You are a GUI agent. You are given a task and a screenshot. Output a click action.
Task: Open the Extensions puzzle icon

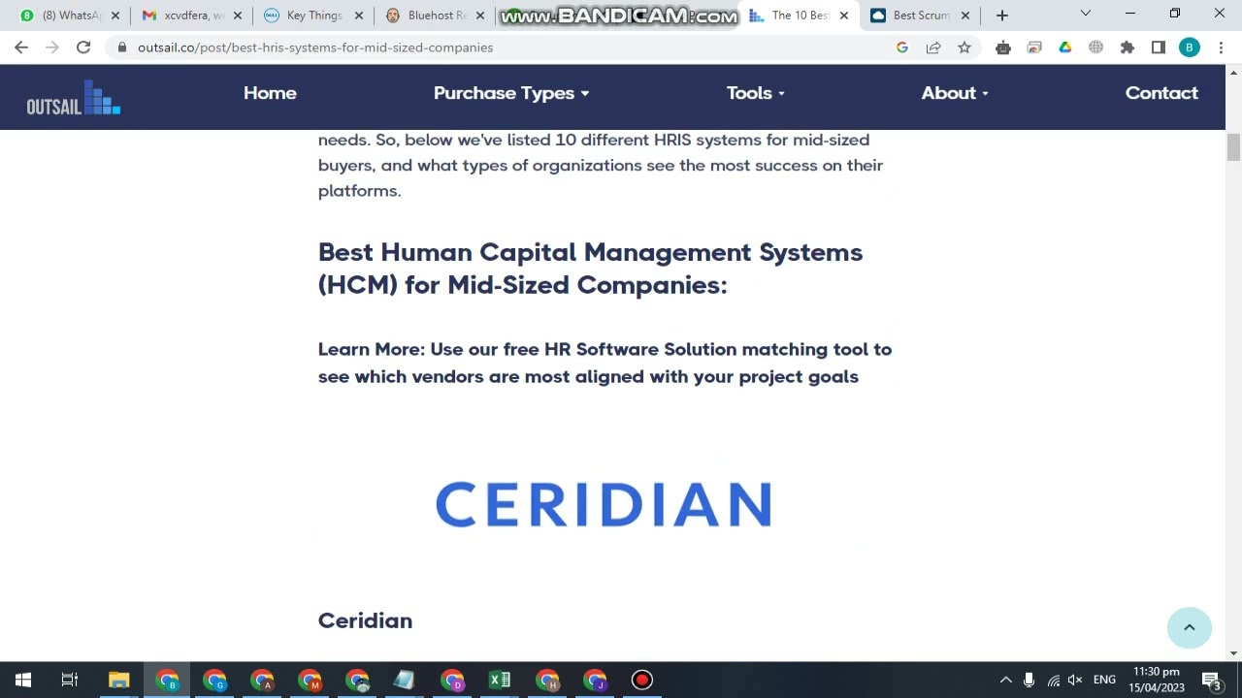[1128, 48]
